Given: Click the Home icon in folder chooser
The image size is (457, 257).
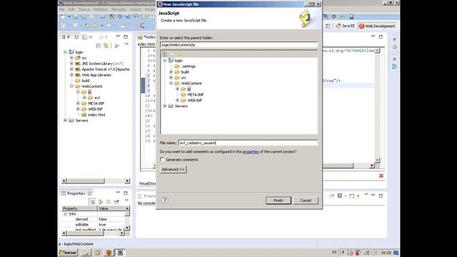Looking at the screenshot, I should (165, 54).
